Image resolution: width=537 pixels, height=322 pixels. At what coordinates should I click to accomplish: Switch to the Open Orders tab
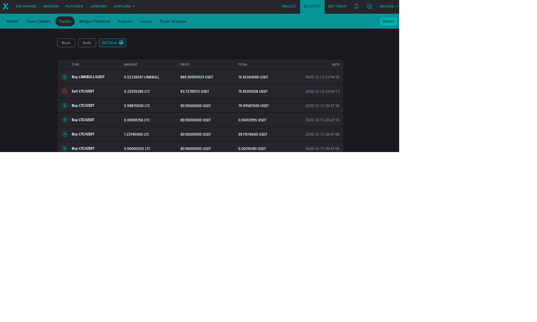pos(38,21)
